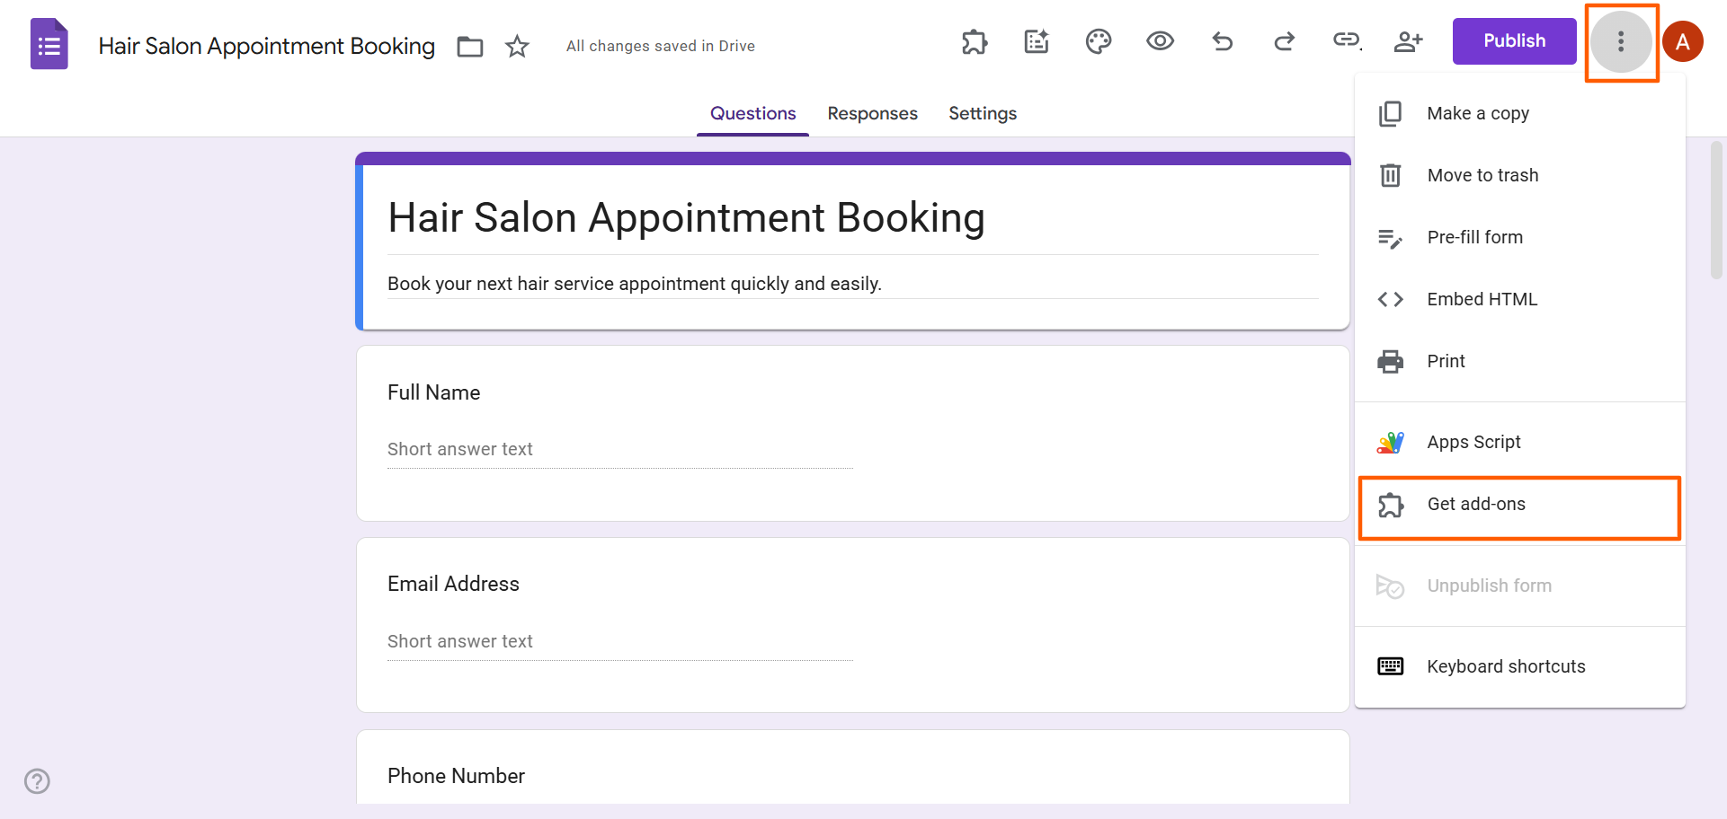The width and height of the screenshot is (1727, 819).
Task: Copy the responder link icon
Action: pos(1346,41)
